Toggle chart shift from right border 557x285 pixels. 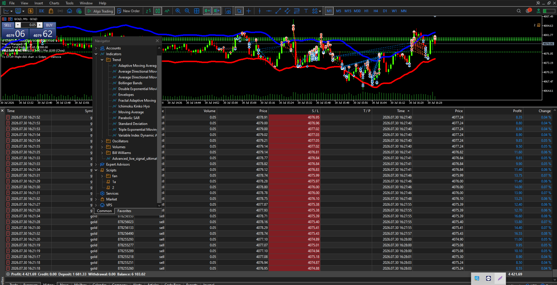click(217, 11)
